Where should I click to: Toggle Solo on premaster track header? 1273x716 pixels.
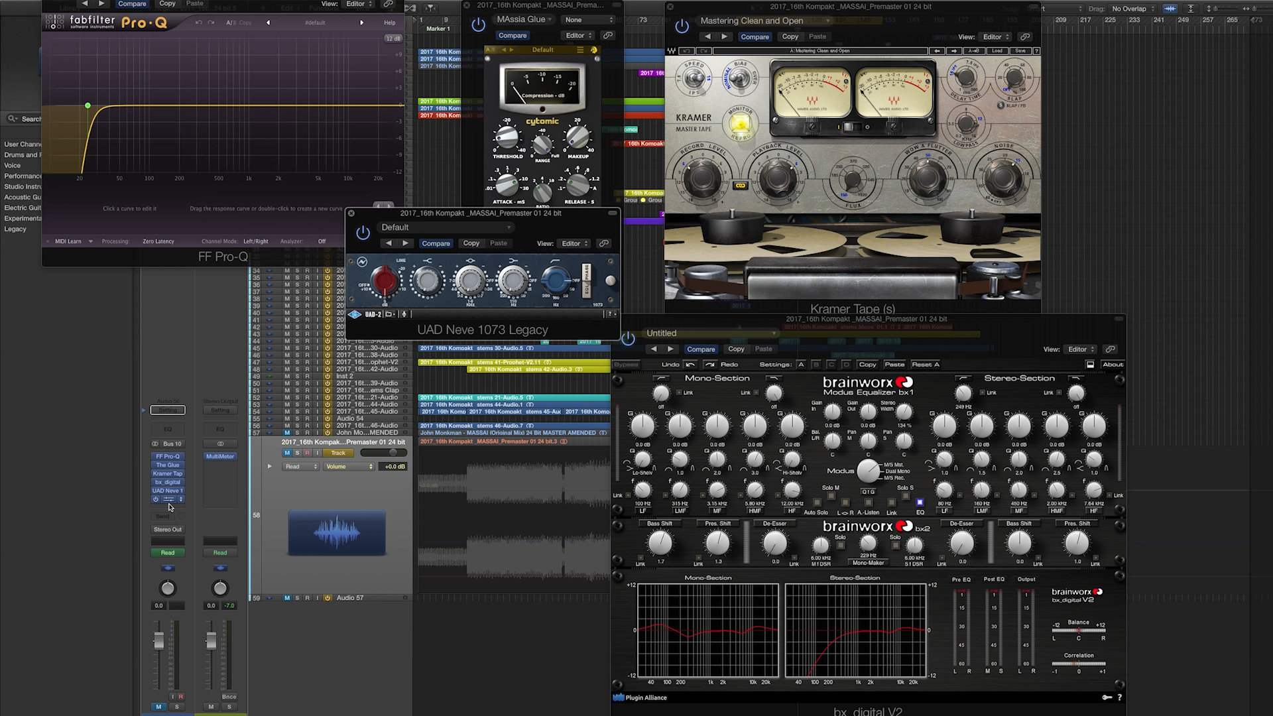297,453
